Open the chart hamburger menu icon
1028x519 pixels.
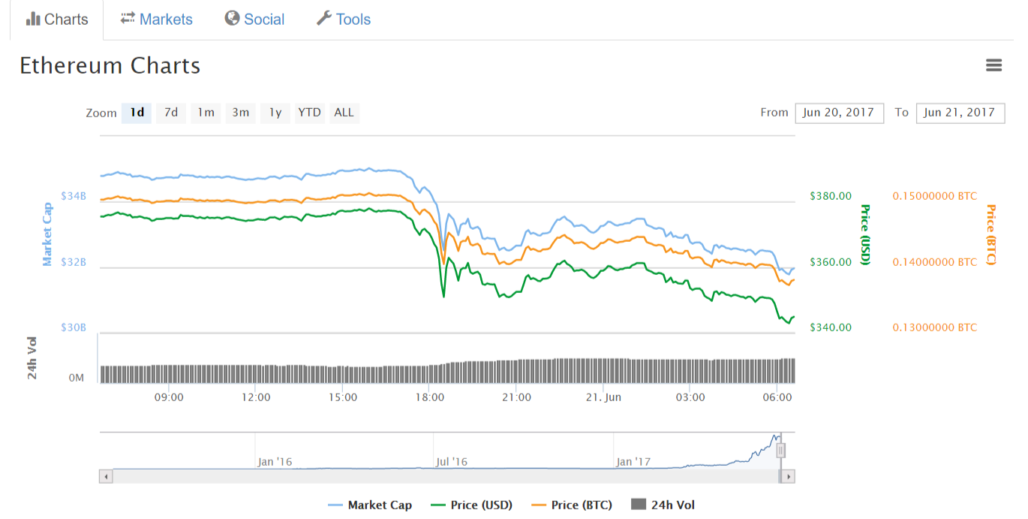(x=993, y=66)
